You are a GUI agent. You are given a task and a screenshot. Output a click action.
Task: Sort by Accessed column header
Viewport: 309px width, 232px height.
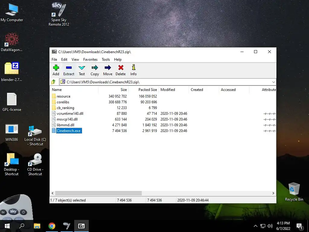(234, 89)
